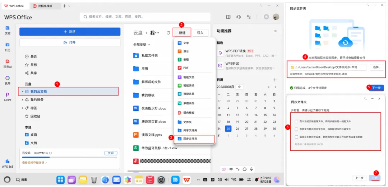Click 上一步 in sync rules dialog
Image resolution: width=388 pixels, height=187 pixels.
pyautogui.click(x=359, y=178)
